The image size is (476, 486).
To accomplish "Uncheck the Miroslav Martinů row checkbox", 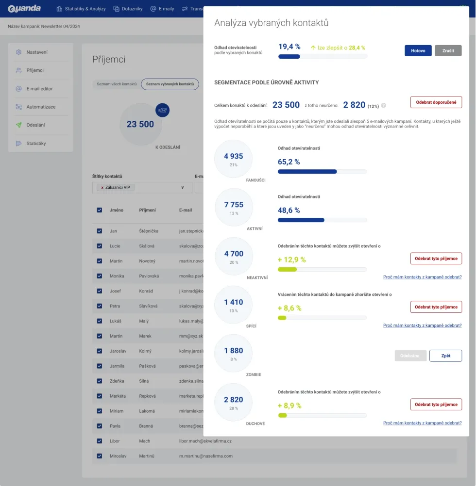I will coord(100,456).
